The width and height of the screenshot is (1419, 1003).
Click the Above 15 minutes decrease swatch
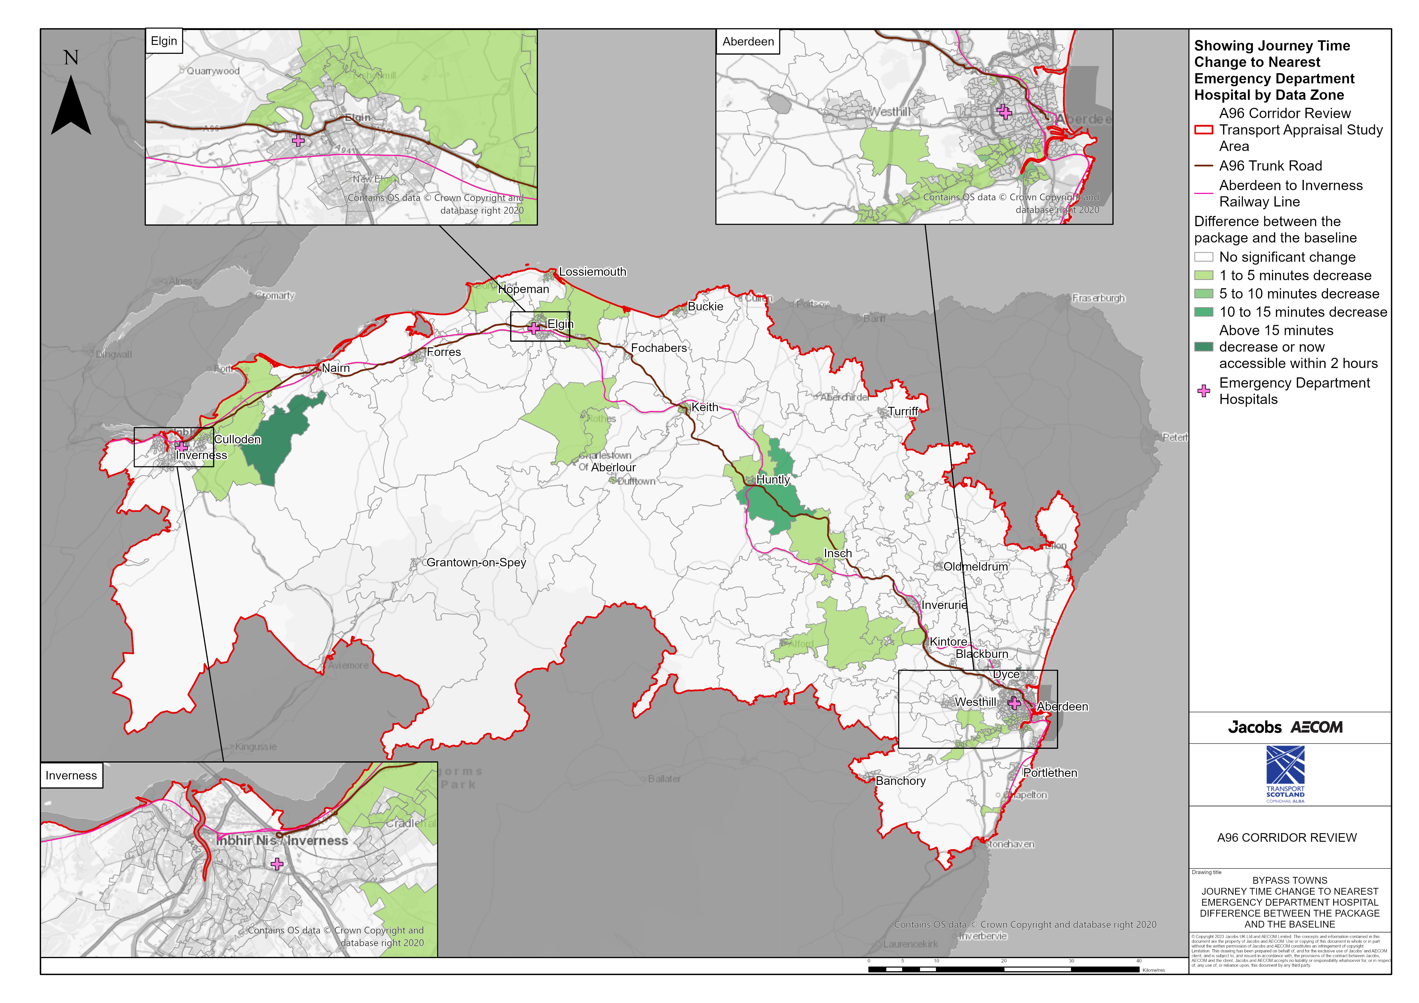point(1203,347)
